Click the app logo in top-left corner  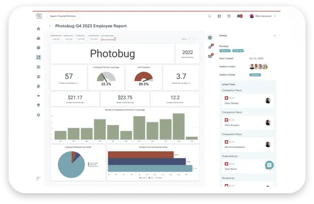pos(39,16)
